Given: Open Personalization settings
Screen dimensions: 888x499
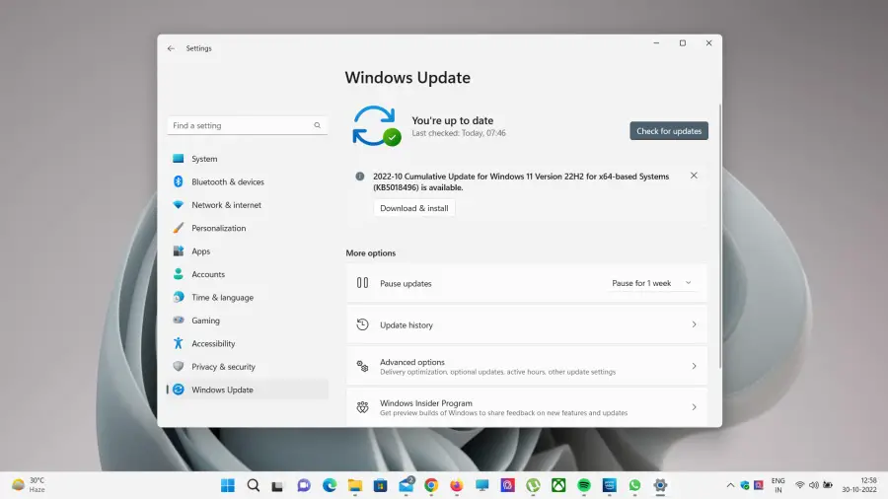Looking at the screenshot, I should pos(248,228).
